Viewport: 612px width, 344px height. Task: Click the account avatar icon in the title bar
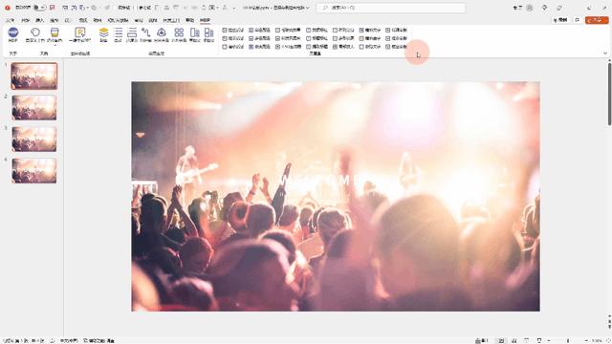pyautogui.click(x=530, y=8)
